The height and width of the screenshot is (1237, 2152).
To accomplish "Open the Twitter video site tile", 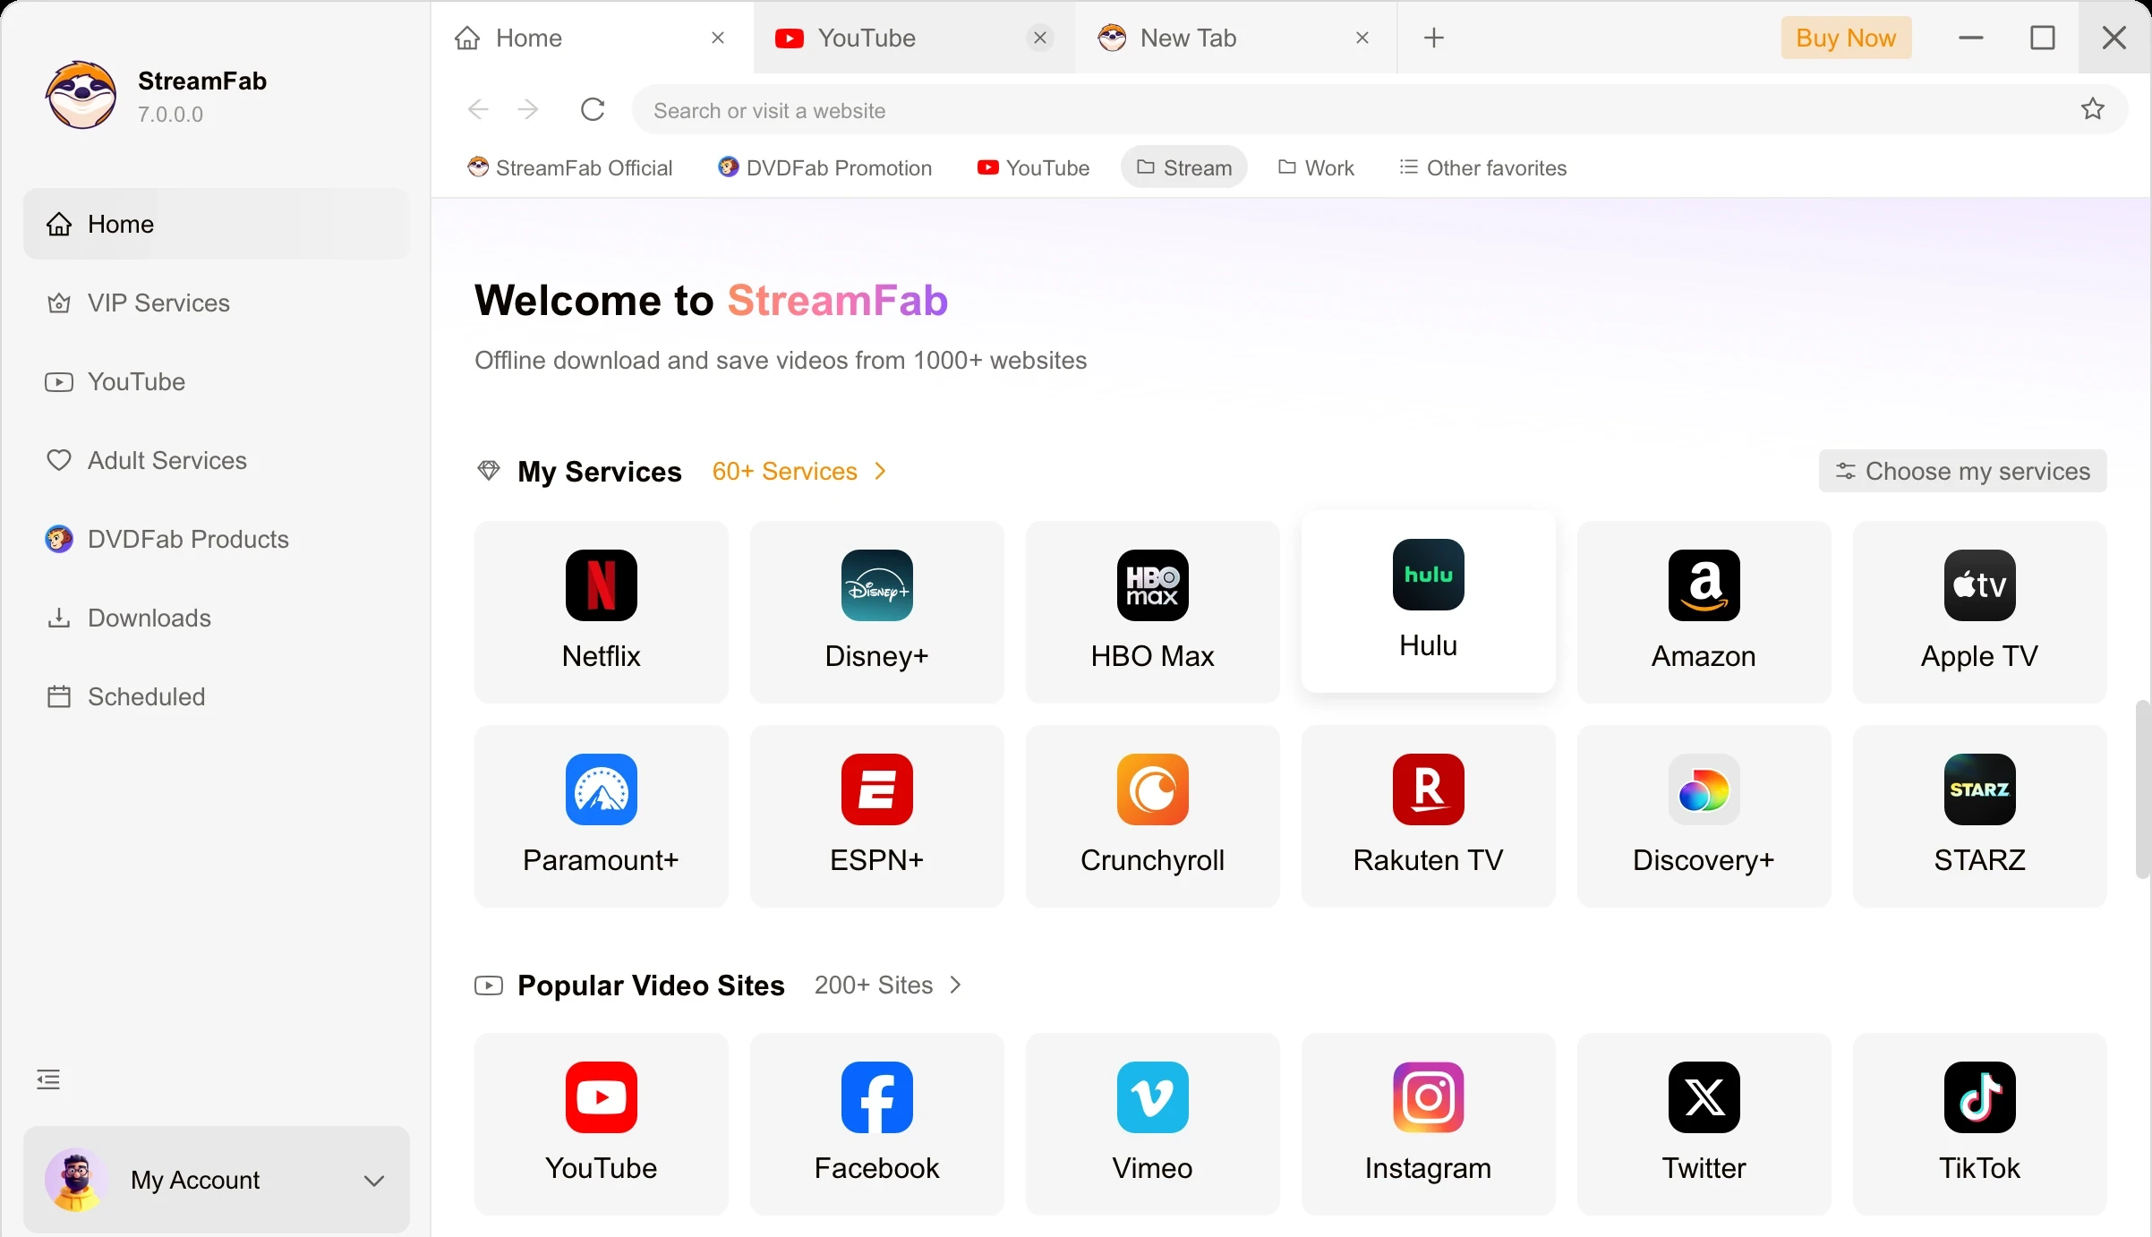I will pos(1704,1124).
